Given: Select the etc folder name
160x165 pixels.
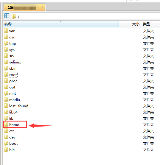Looking at the screenshot, I should click(x=12, y=131).
